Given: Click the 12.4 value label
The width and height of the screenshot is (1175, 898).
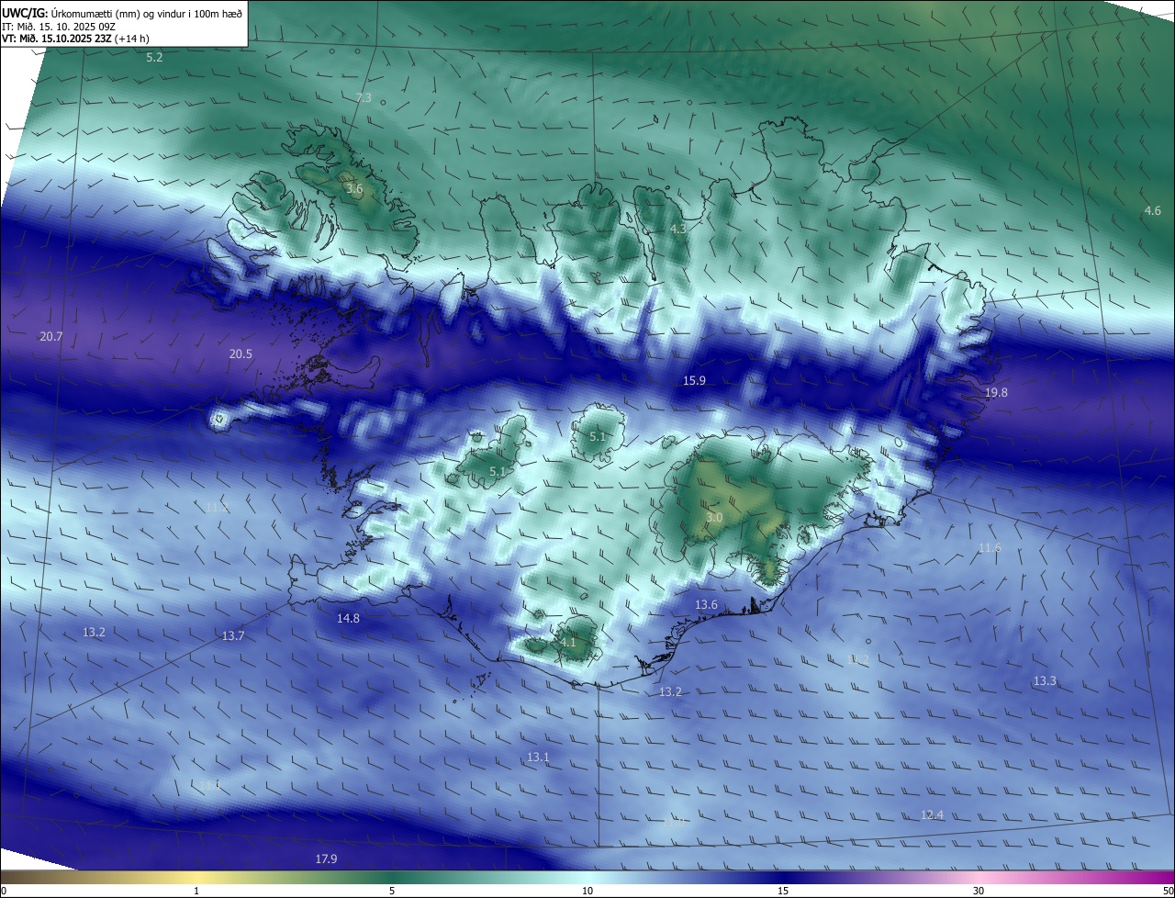Looking at the screenshot, I should click(x=932, y=815).
